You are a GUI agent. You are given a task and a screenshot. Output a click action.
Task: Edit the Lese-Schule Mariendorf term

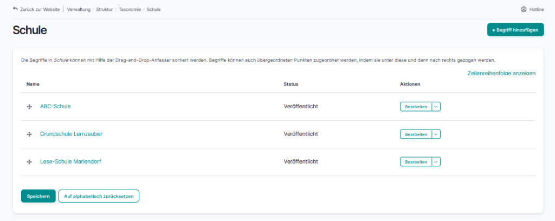pos(416,162)
